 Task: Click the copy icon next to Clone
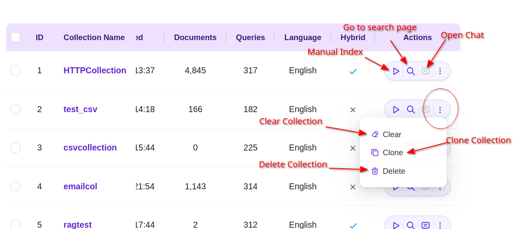tap(375, 153)
